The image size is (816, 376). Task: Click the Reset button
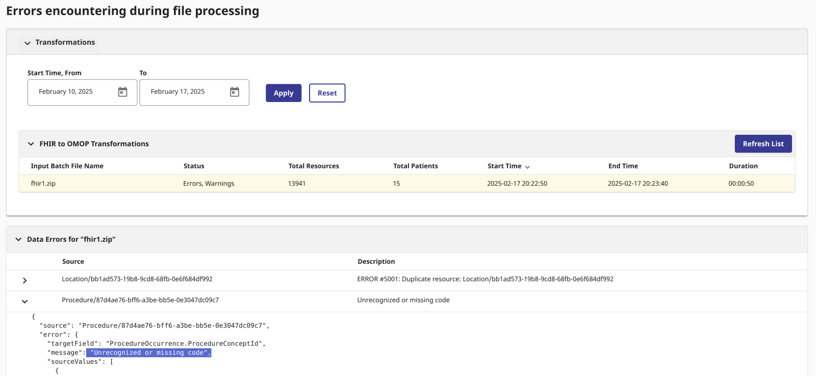pyautogui.click(x=327, y=93)
